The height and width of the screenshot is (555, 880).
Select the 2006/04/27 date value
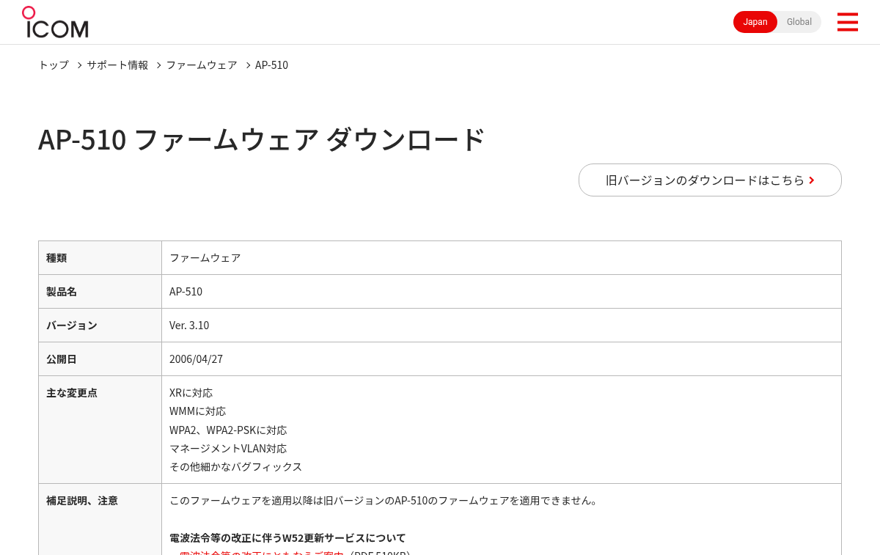pos(196,359)
